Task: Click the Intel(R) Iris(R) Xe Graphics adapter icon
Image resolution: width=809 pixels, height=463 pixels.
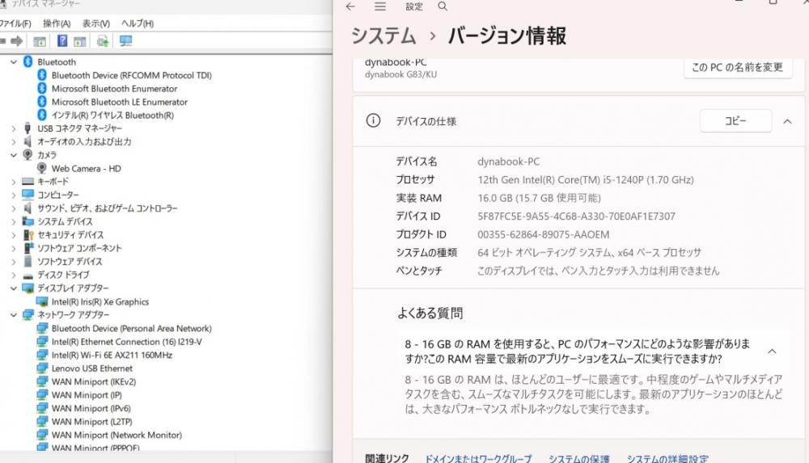Action: coord(42,301)
